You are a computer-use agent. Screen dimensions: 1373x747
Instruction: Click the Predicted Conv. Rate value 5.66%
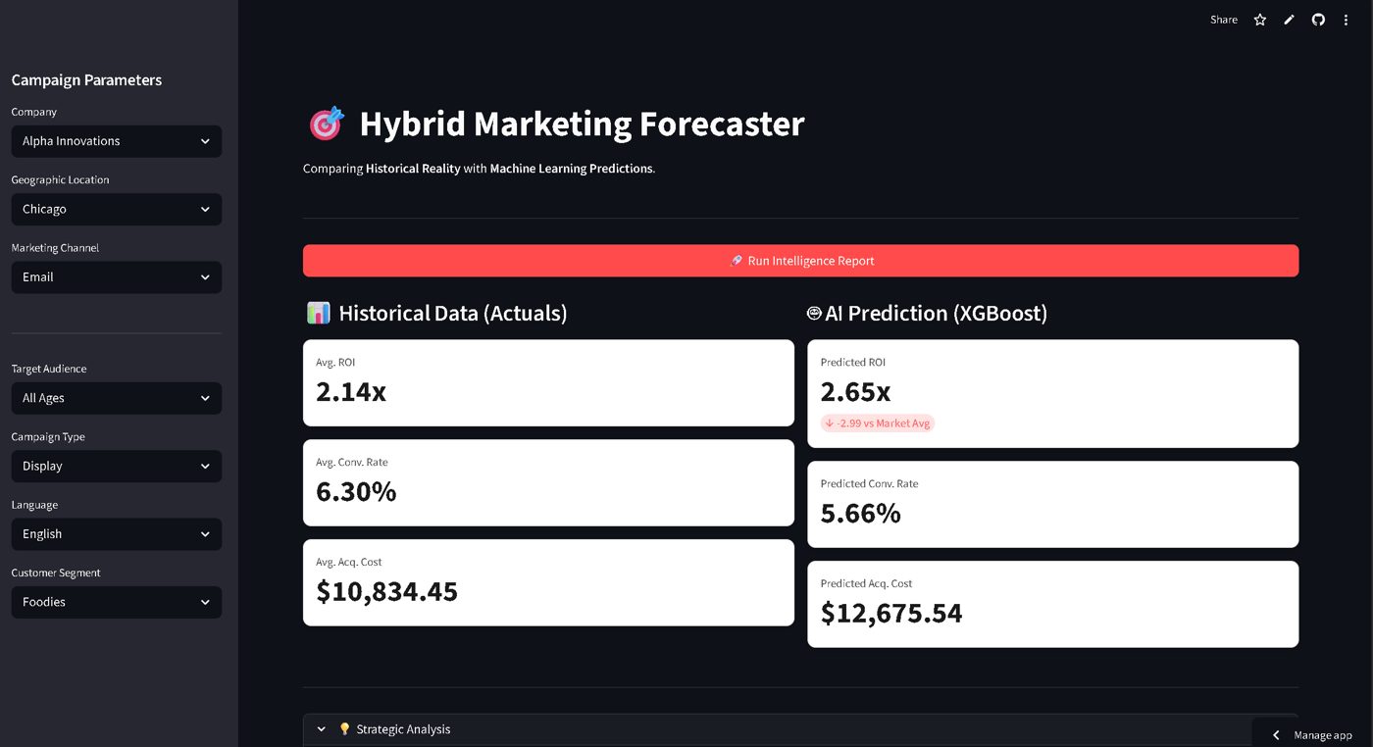[860, 514]
